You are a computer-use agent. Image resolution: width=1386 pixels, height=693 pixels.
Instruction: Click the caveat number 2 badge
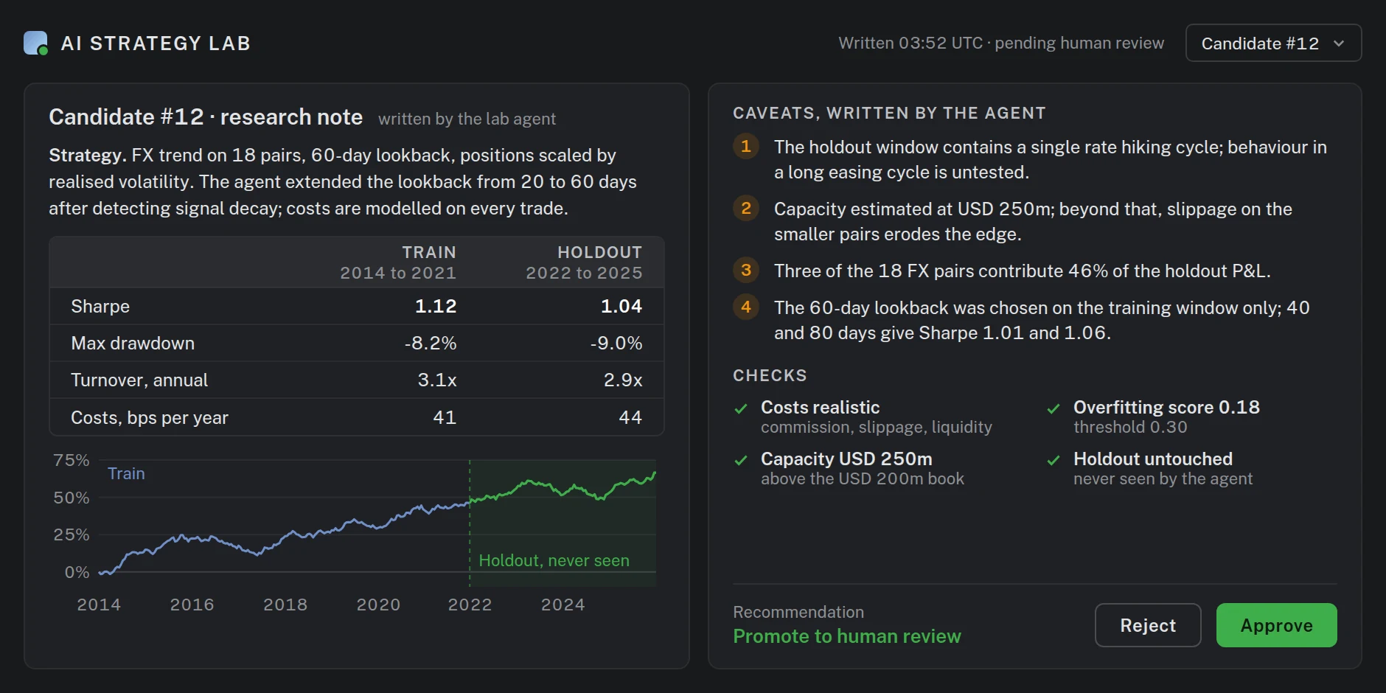click(x=745, y=208)
